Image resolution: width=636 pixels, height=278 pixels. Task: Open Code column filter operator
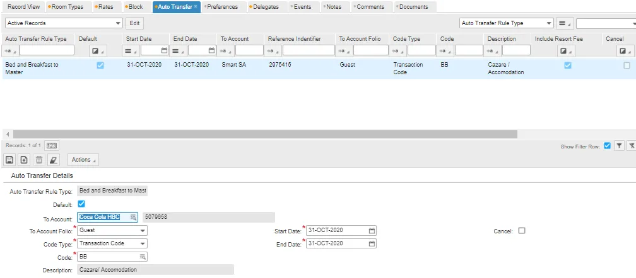click(445, 50)
